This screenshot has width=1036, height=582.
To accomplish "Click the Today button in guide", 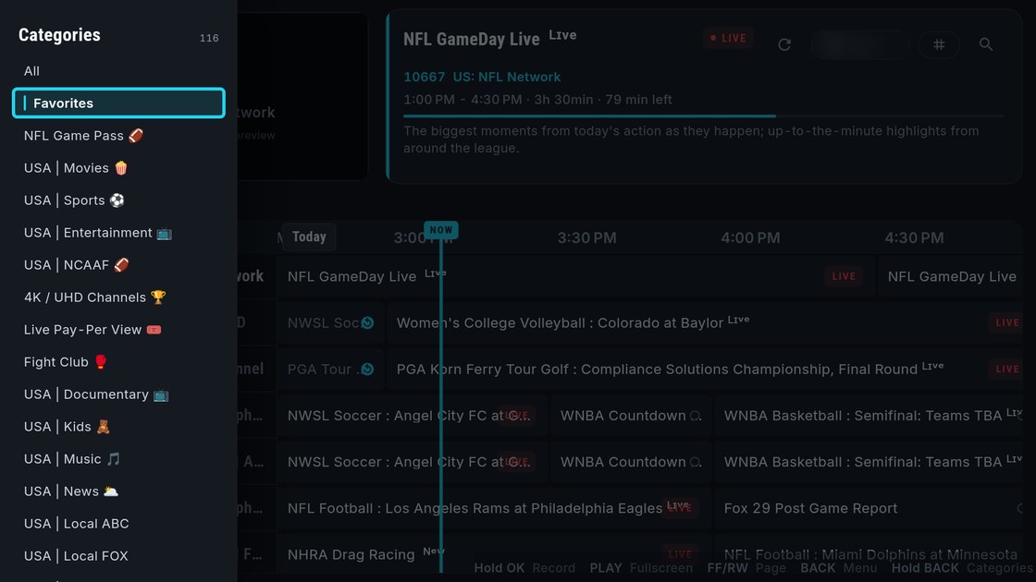I will point(309,236).
